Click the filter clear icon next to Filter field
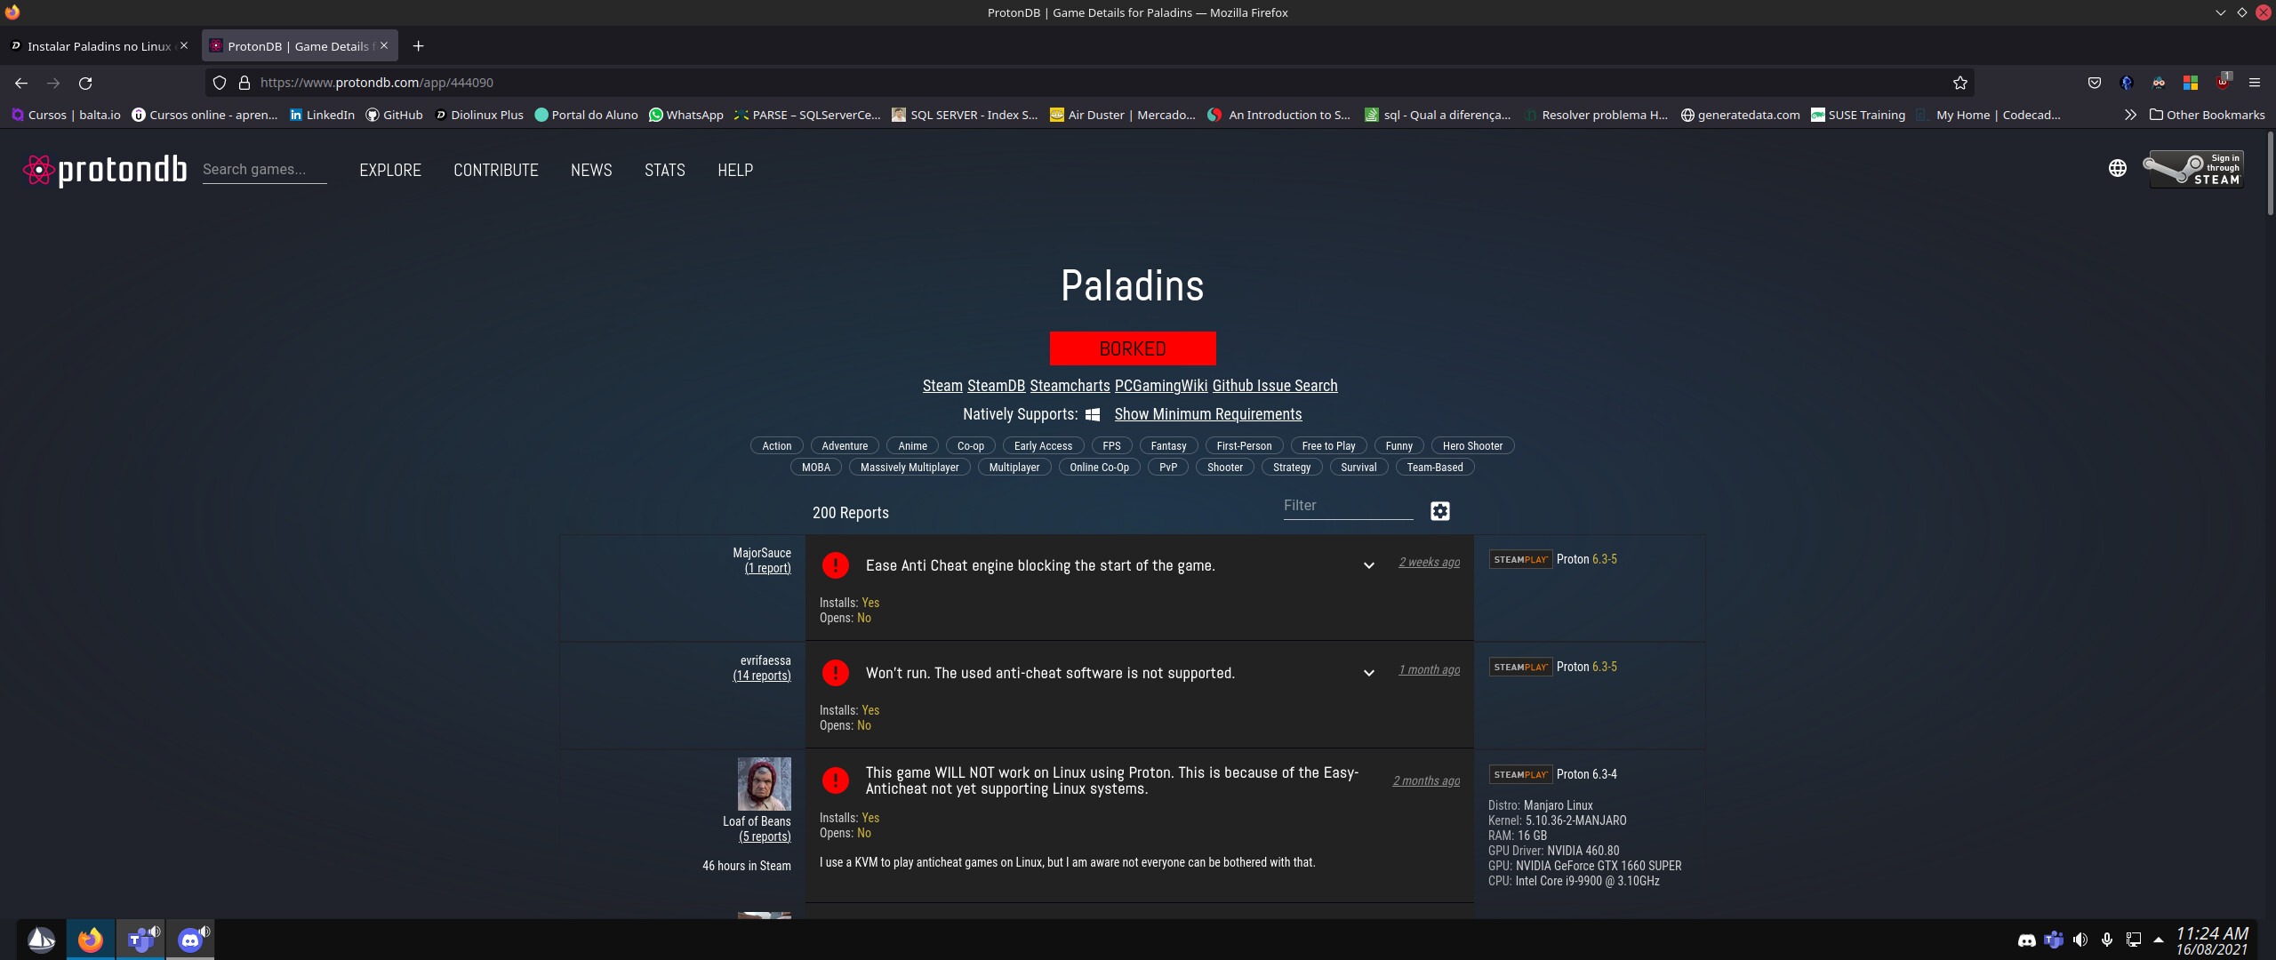 tap(1439, 510)
